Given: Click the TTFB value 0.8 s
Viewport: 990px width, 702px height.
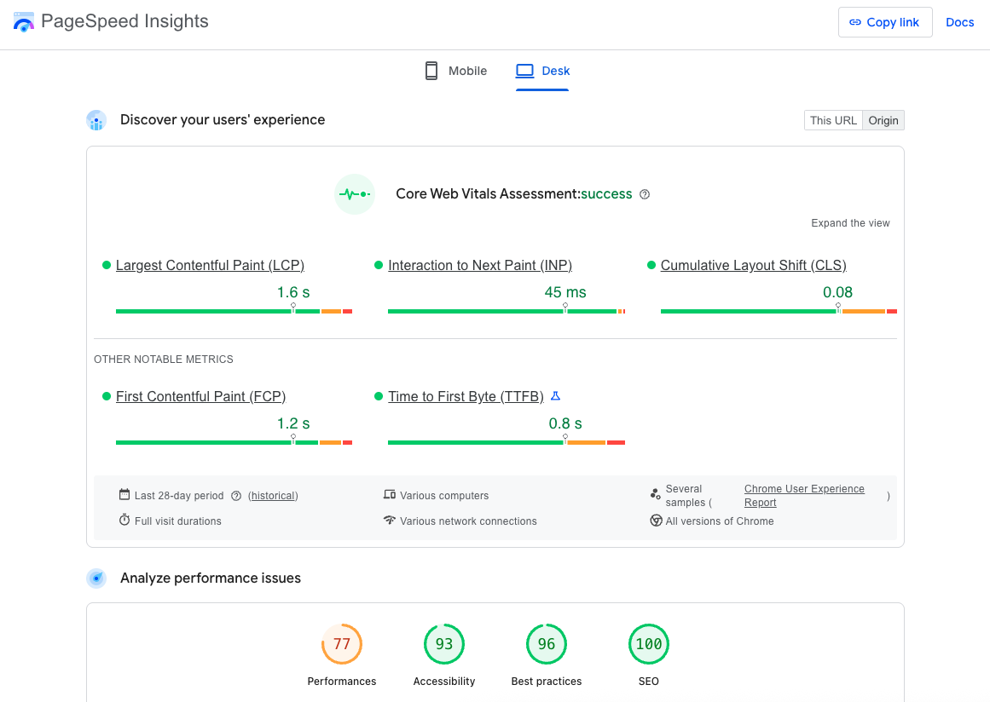Looking at the screenshot, I should (x=565, y=424).
